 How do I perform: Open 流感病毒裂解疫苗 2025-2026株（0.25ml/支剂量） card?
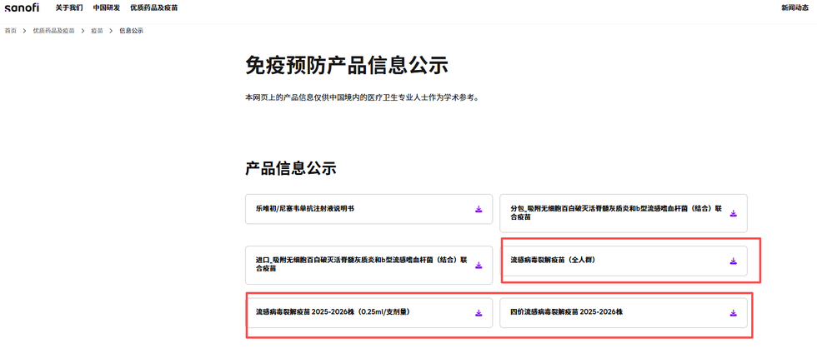coord(368,313)
